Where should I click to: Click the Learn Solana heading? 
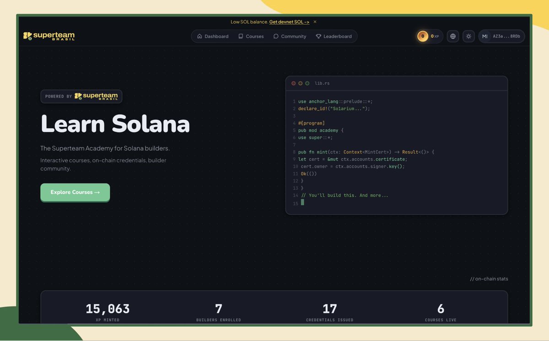click(x=115, y=124)
